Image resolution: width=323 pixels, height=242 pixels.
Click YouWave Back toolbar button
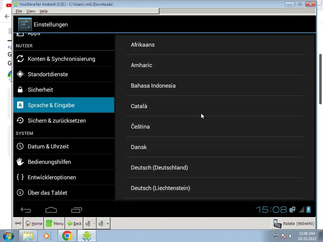[x=74, y=223]
